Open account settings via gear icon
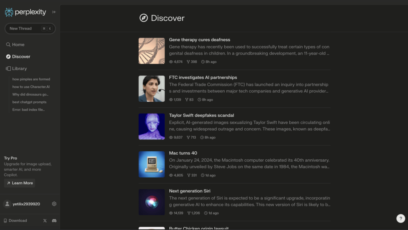 point(54,203)
